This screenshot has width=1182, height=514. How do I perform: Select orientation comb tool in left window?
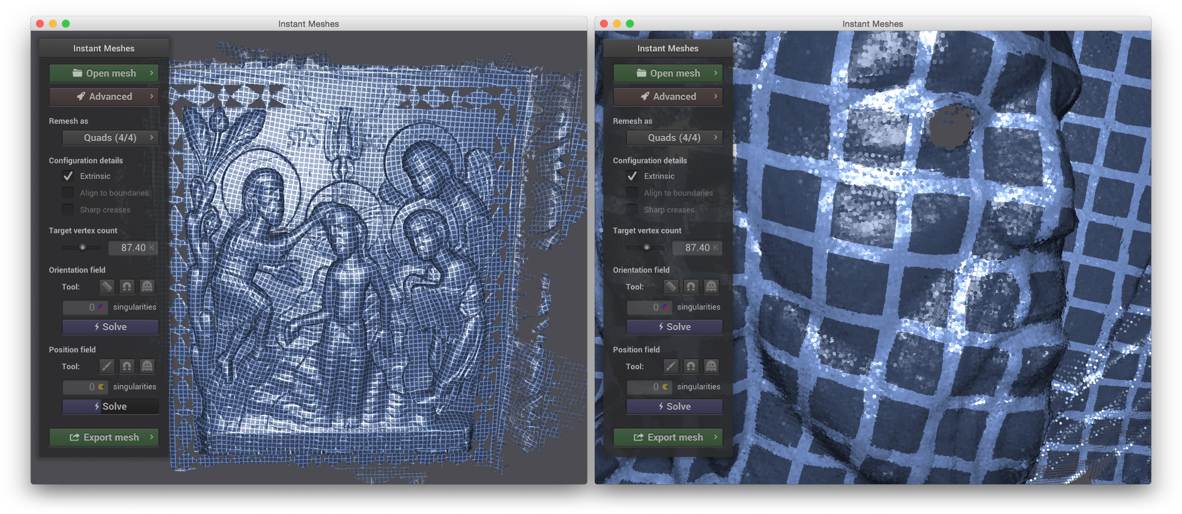click(107, 286)
